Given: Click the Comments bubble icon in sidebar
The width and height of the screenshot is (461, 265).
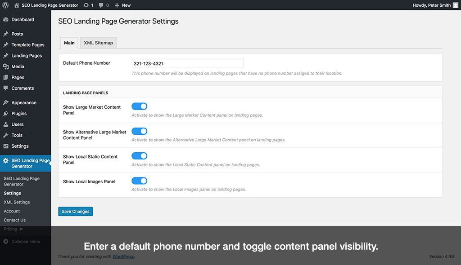Looking at the screenshot, I should [x=6, y=88].
